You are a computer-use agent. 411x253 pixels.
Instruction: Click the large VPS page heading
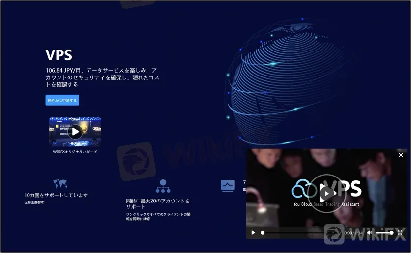[x=59, y=55]
